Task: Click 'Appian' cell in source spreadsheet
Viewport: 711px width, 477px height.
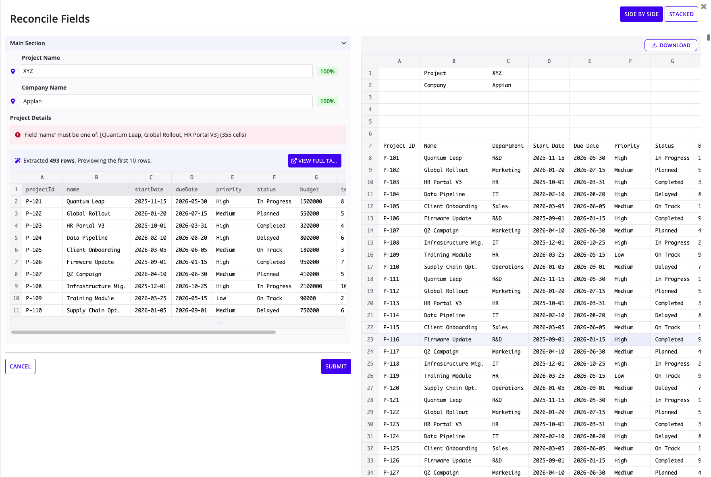Action: tap(508, 85)
